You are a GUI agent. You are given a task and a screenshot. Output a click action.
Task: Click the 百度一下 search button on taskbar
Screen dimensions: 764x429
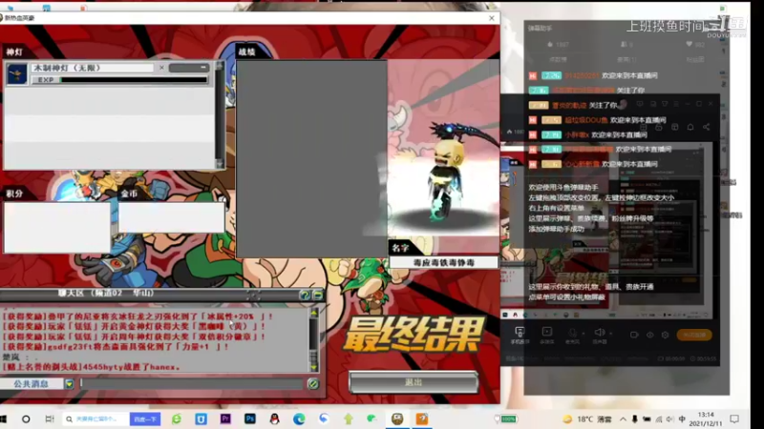point(145,419)
